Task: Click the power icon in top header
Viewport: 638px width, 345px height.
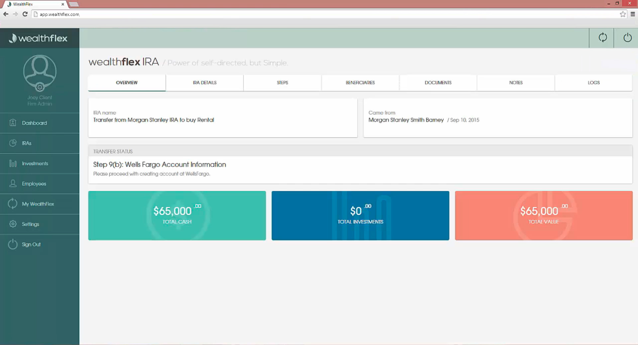Action: click(627, 38)
